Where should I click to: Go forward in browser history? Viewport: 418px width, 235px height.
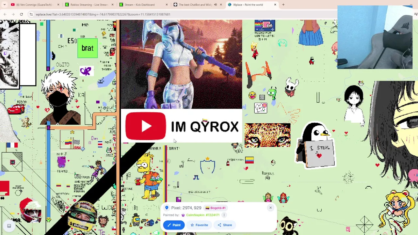[13, 14]
